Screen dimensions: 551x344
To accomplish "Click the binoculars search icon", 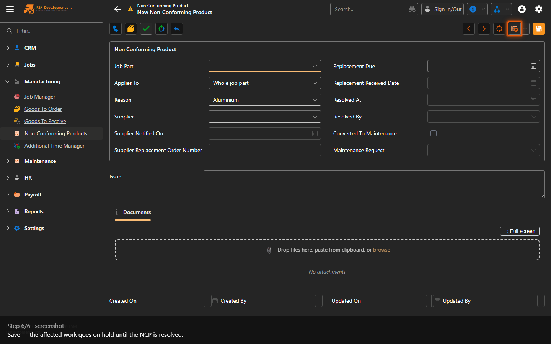I will [412, 9].
